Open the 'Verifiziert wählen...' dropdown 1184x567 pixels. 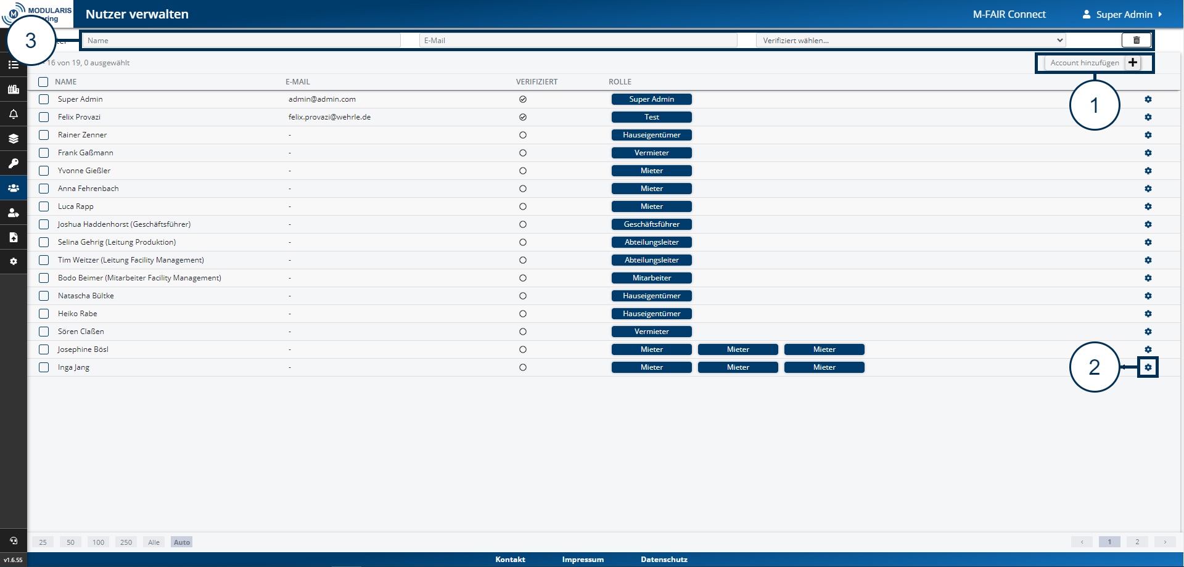click(x=910, y=41)
